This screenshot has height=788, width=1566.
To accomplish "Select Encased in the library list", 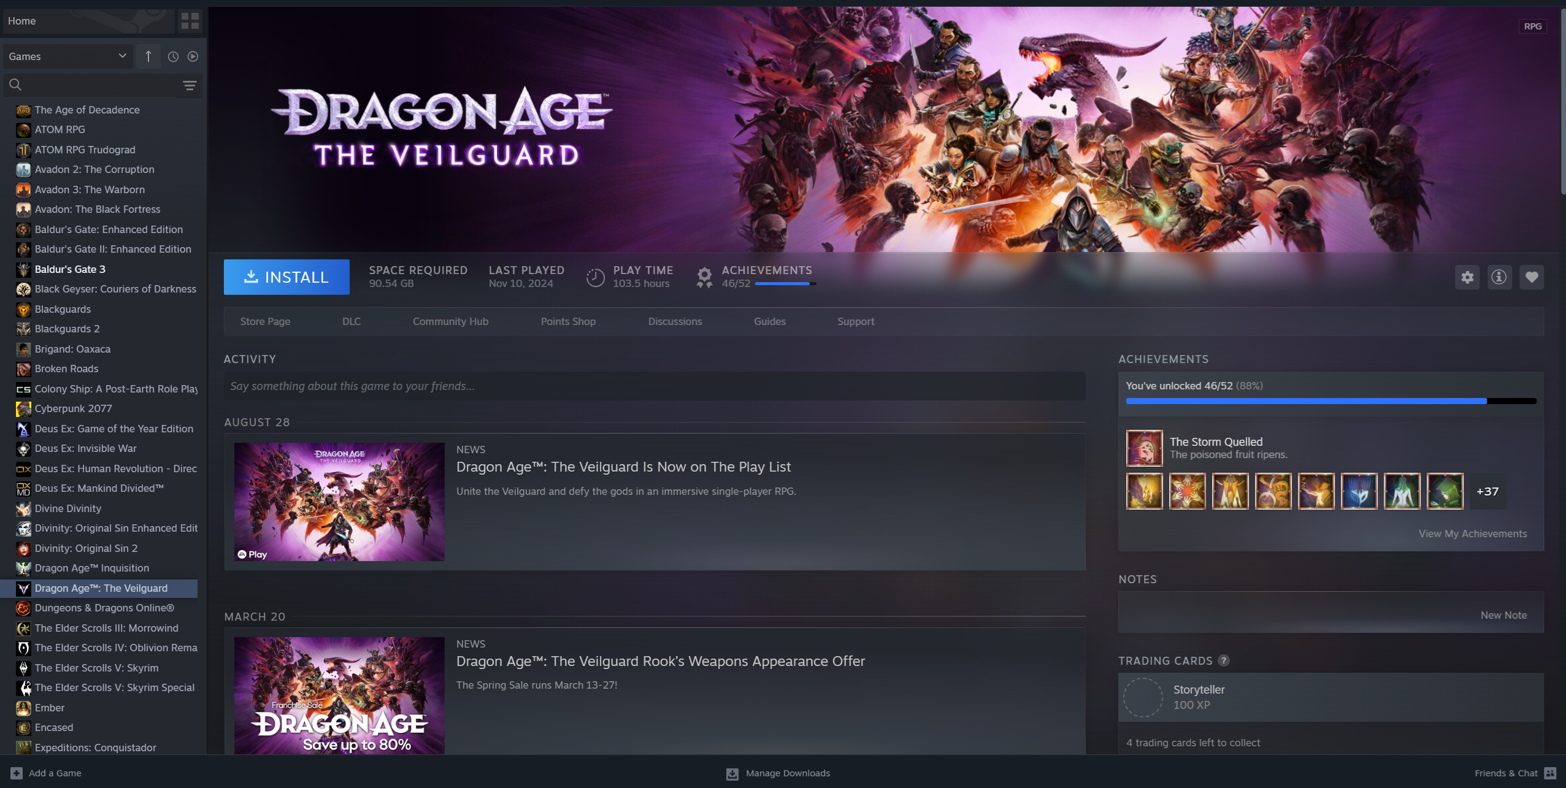I will pos(100,727).
